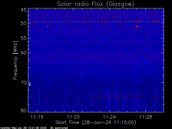Click the 'Updated Wed Jan 28 12:01:48 2026' text
Image resolution: width=172 pixels, height=129 pixels.
23,128
